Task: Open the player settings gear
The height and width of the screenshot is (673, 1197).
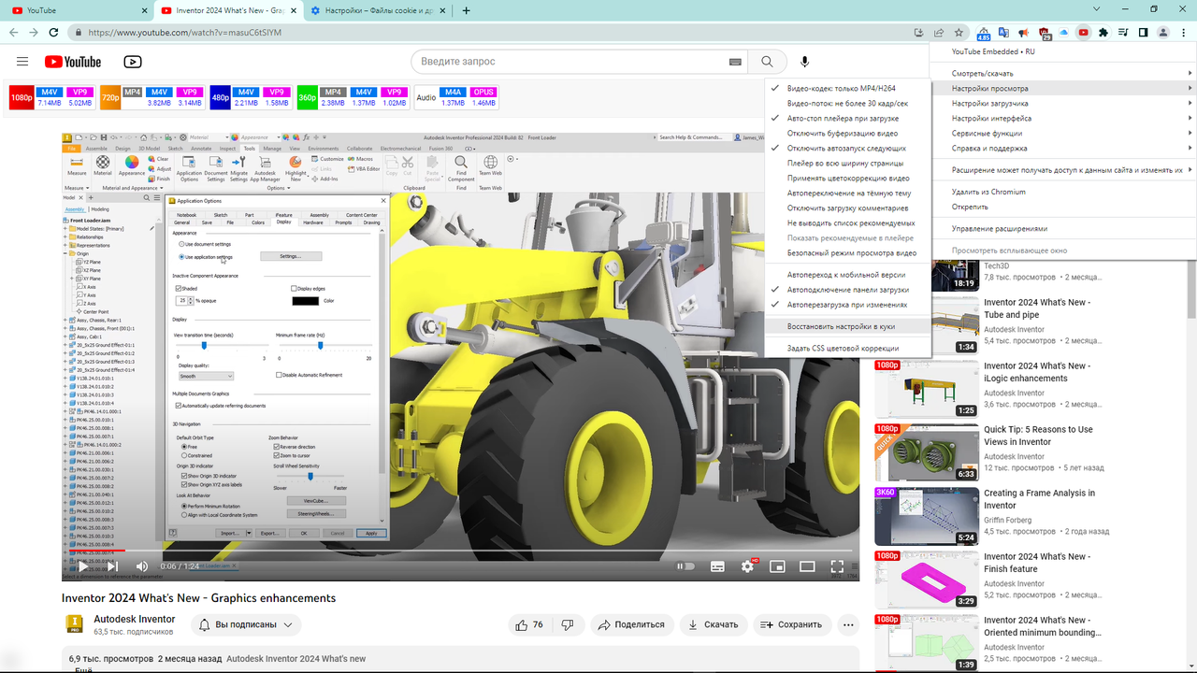Action: 747,566
